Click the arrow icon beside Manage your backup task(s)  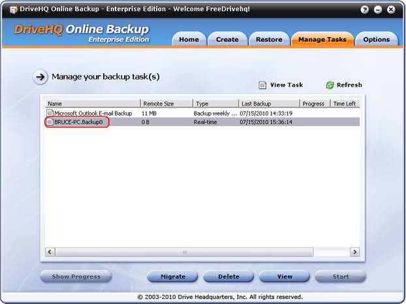coord(40,77)
